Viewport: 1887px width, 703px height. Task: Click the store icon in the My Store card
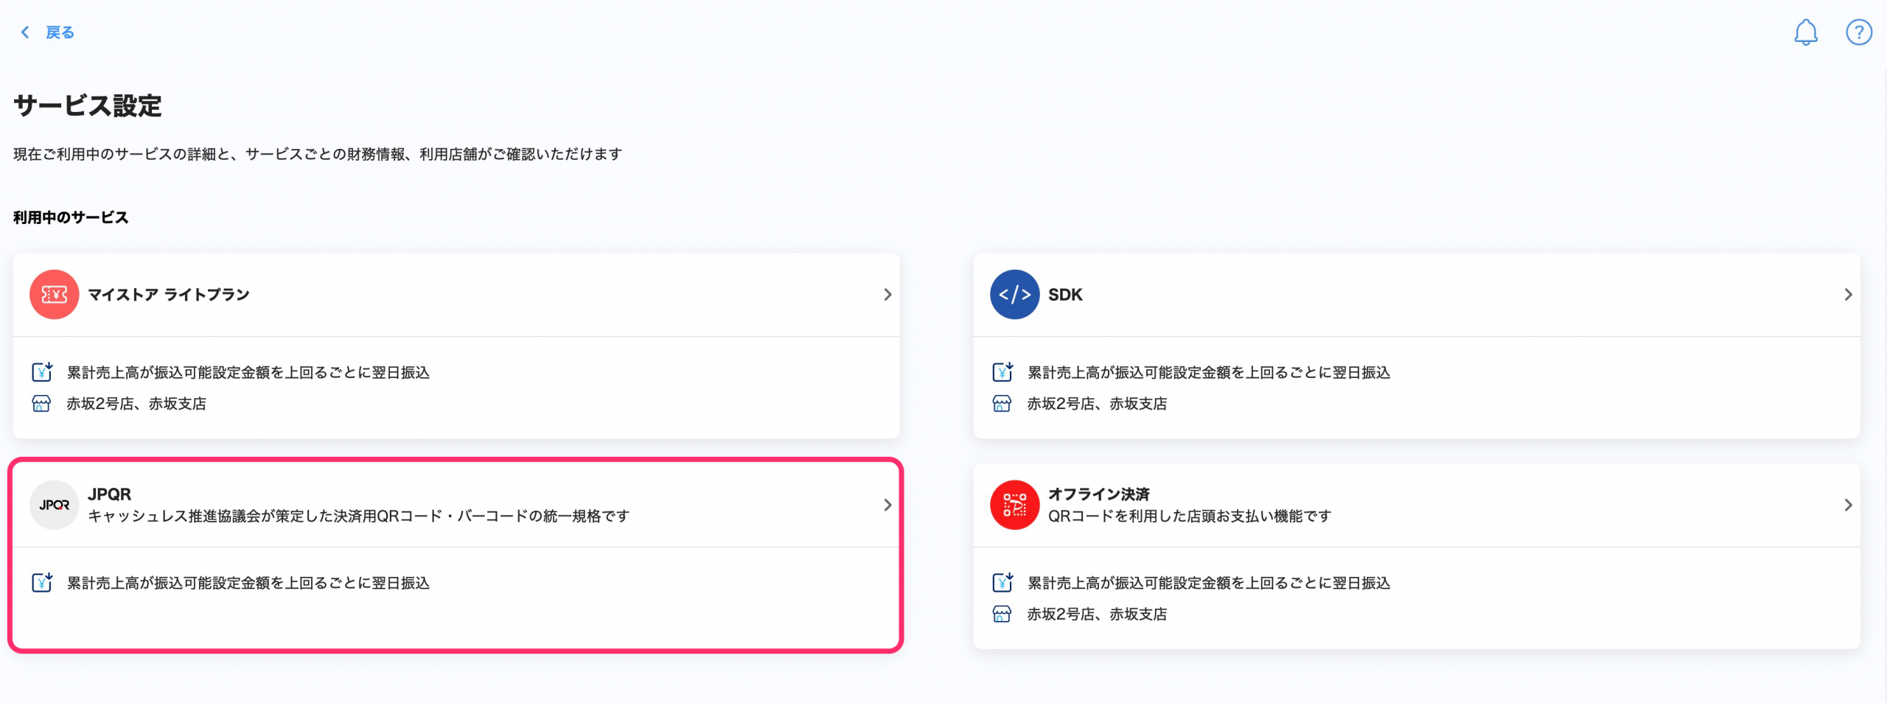coord(41,404)
